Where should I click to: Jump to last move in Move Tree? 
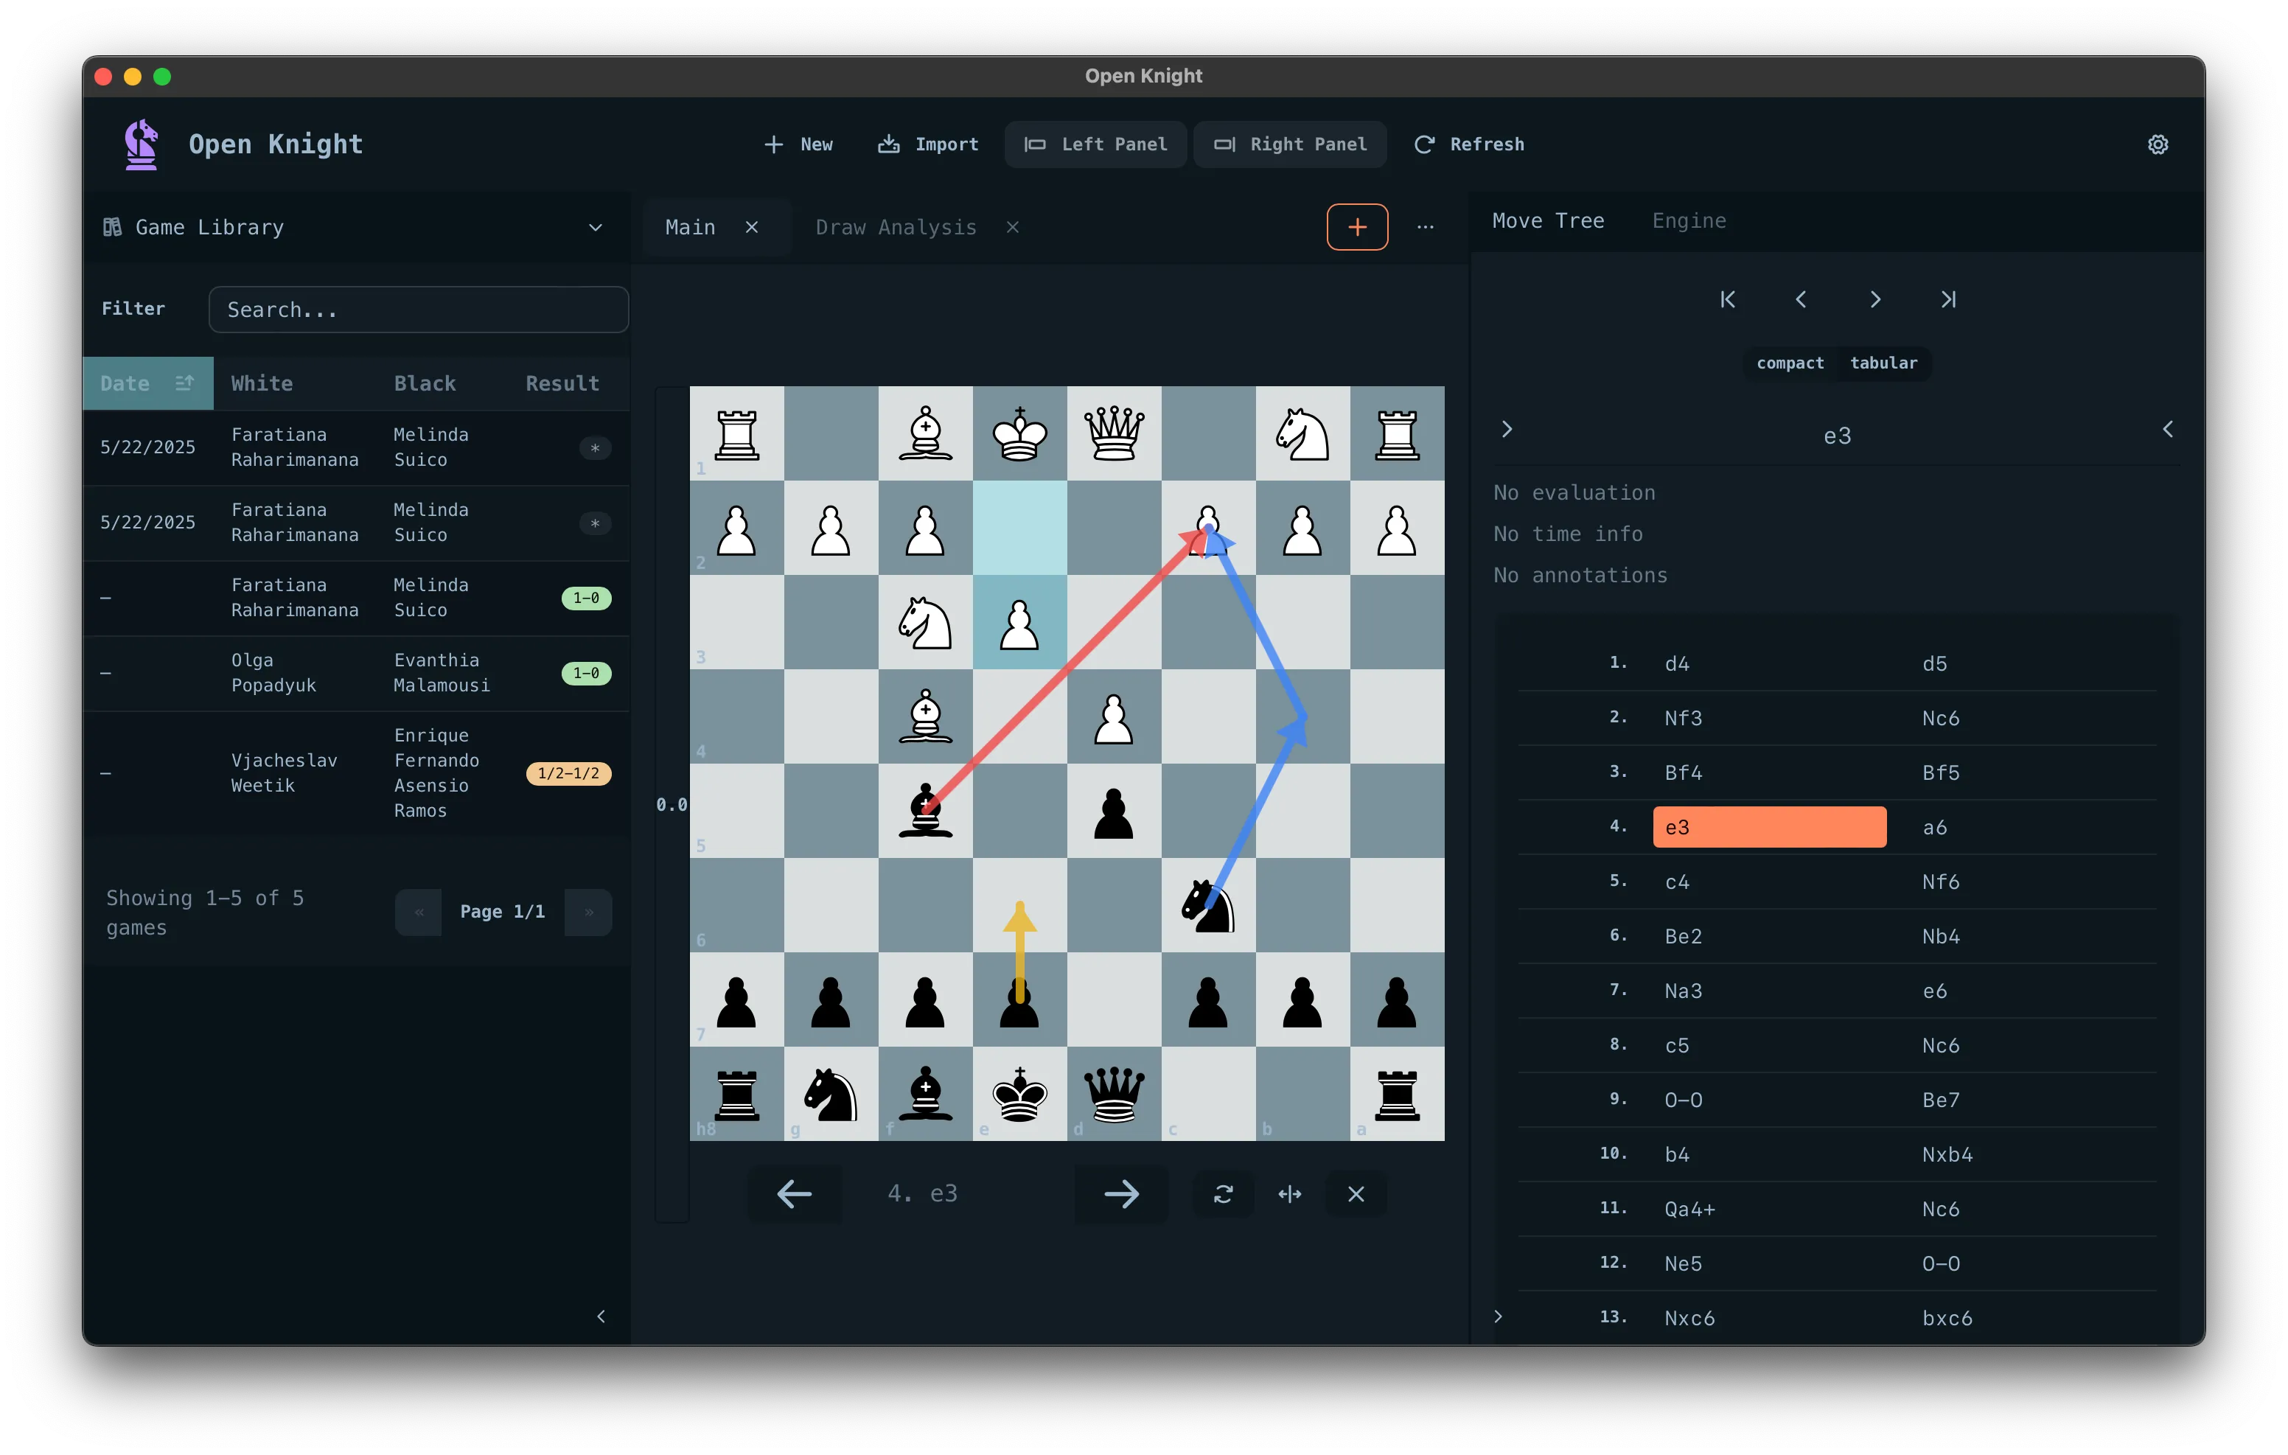coord(1948,299)
